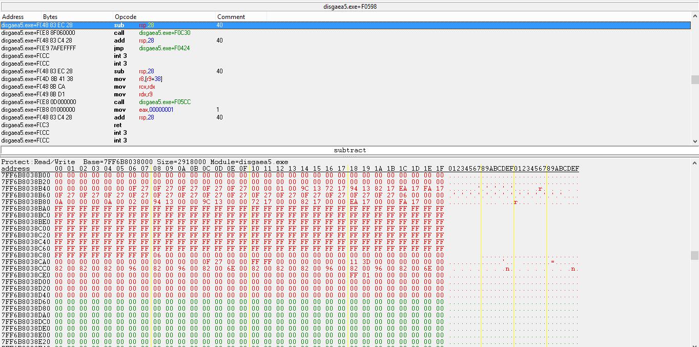The height and width of the screenshot is (347, 699).
Task: Select the mov eax,00000001 instruction row
Action: click(345, 110)
